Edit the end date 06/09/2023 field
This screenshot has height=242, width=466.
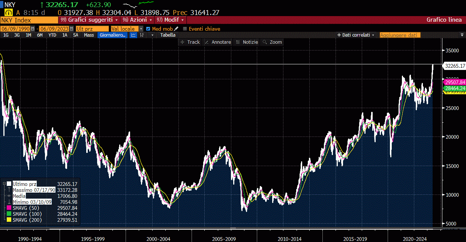(54, 29)
